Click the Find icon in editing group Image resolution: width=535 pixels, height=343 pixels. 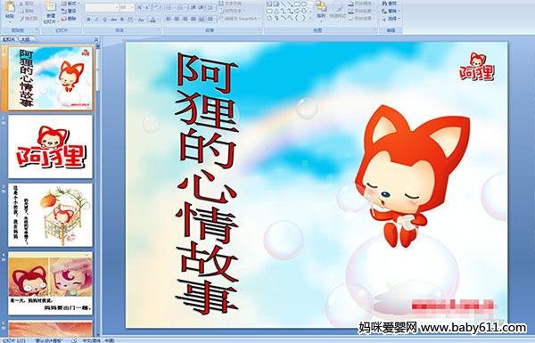click(390, 4)
